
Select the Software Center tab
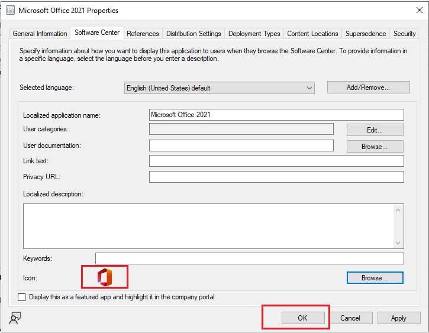tap(97, 33)
